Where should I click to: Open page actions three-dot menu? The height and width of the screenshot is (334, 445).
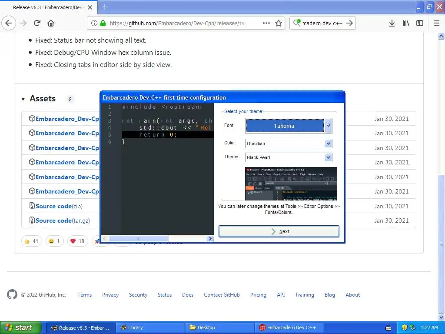click(x=266, y=23)
